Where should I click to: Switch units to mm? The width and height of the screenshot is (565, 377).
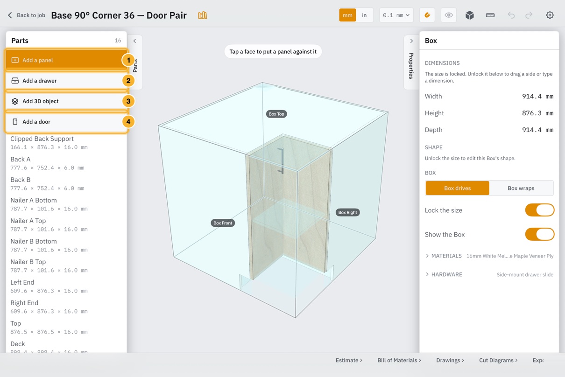(347, 15)
